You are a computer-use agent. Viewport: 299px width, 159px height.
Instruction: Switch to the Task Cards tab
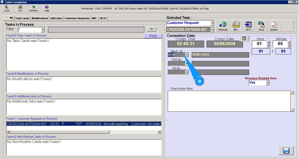(22, 18)
